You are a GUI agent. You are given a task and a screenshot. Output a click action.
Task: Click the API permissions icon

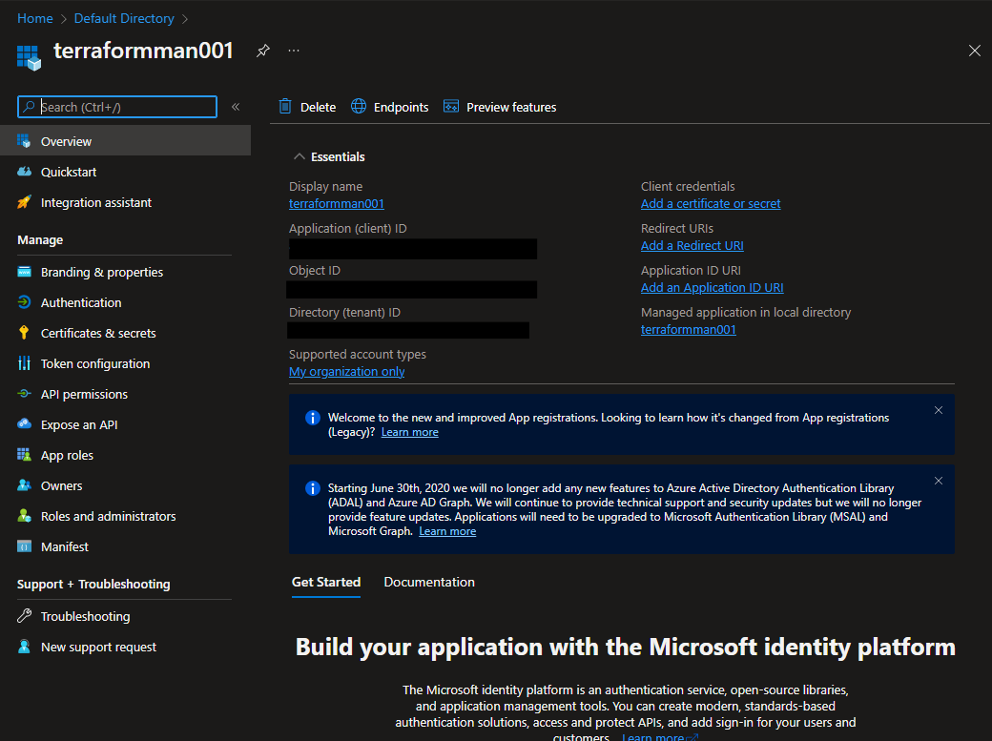click(x=24, y=394)
